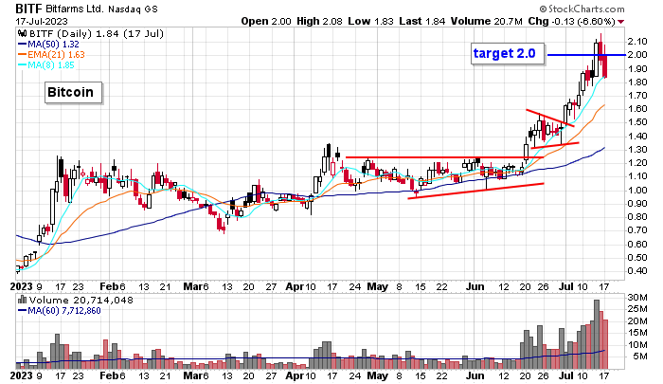Click the "MA(60) 7,712,860" legend text
The image size is (663, 384).
point(64,311)
